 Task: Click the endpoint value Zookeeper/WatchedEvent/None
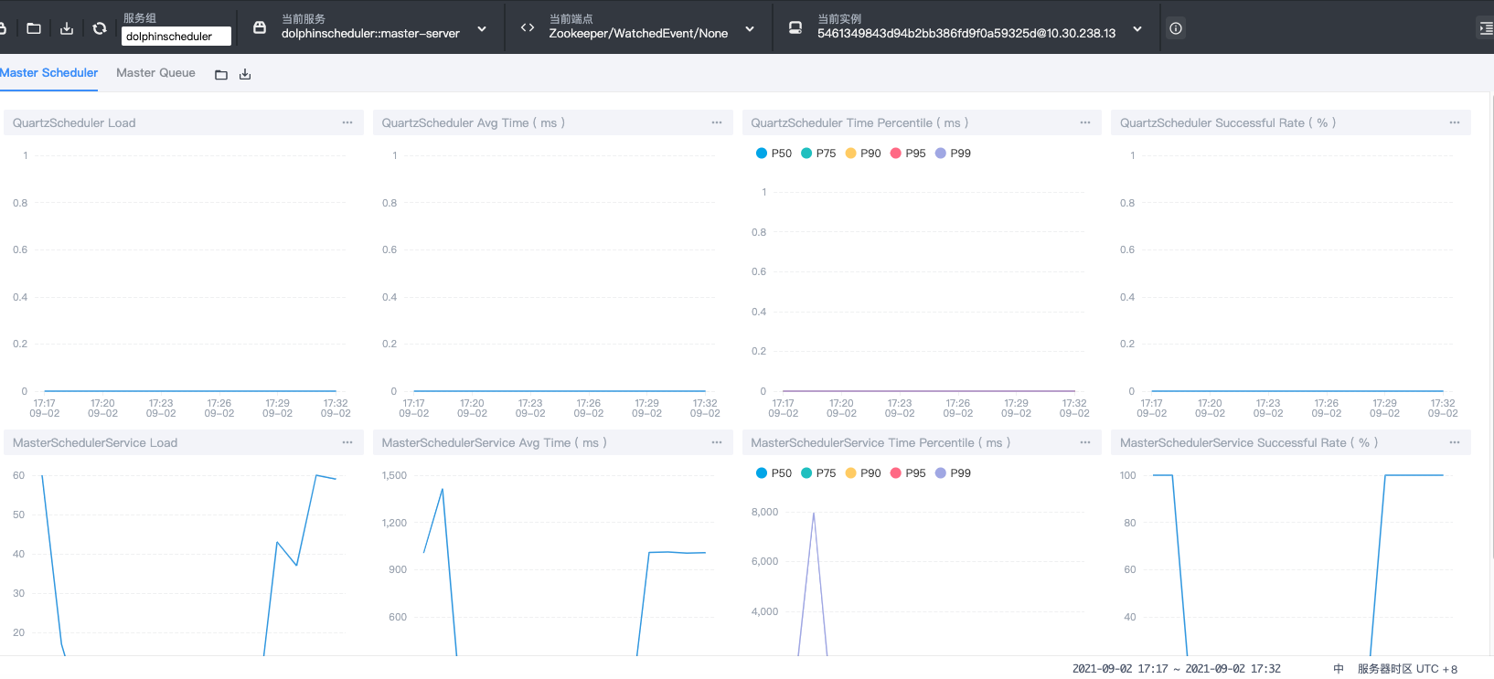coord(638,34)
